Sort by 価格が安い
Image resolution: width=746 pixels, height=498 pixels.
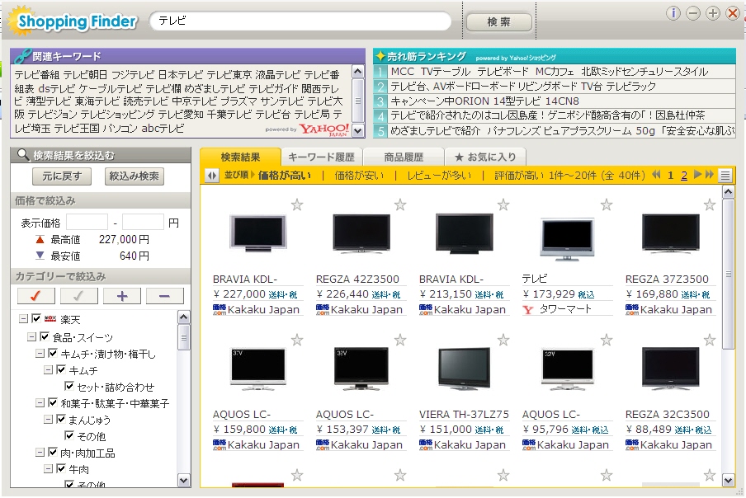(x=359, y=176)
